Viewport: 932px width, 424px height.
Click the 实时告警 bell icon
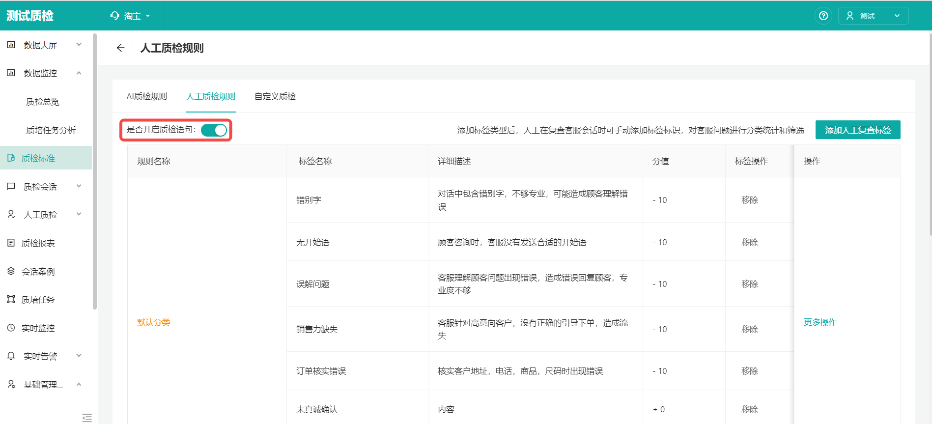(11, 356)
